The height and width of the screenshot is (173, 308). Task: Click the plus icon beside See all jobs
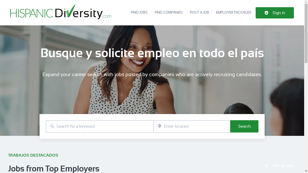point(267,166)
